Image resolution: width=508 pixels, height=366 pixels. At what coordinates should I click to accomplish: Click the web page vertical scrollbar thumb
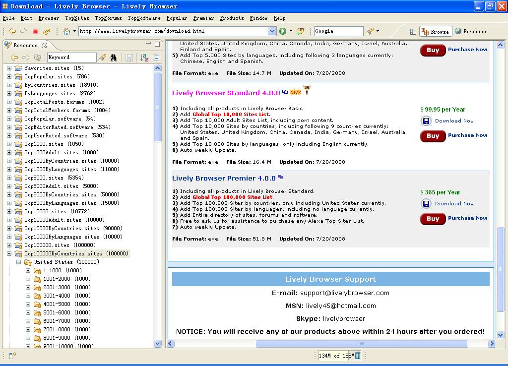point(500,269)
